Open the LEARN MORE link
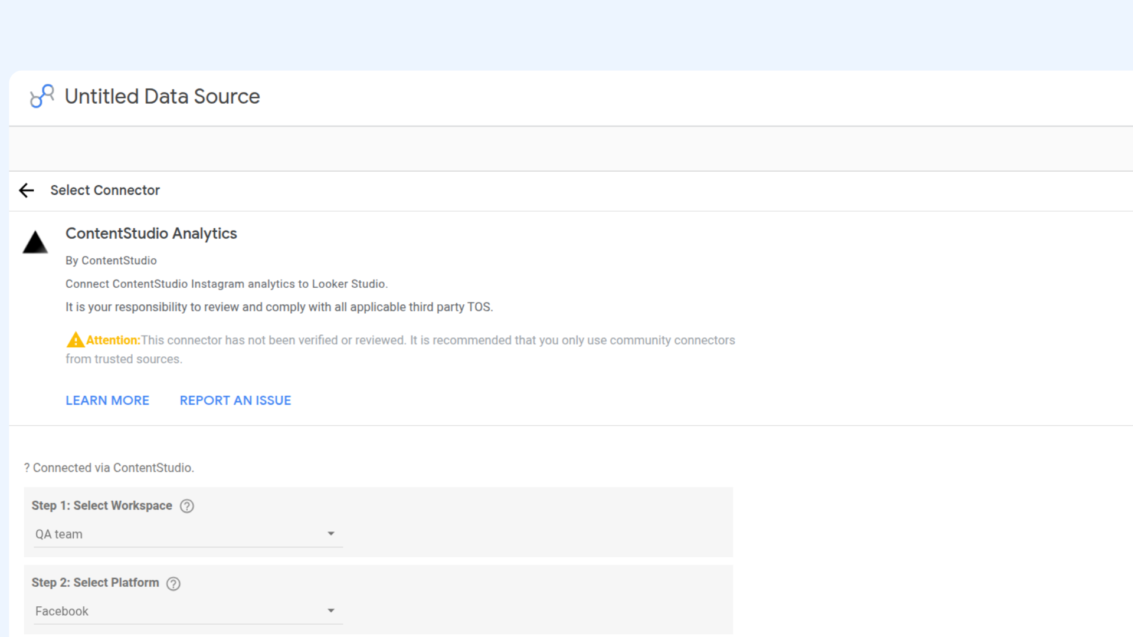Screen dimensions: 1133x637 pyautogui.click(x=107, y=400)
